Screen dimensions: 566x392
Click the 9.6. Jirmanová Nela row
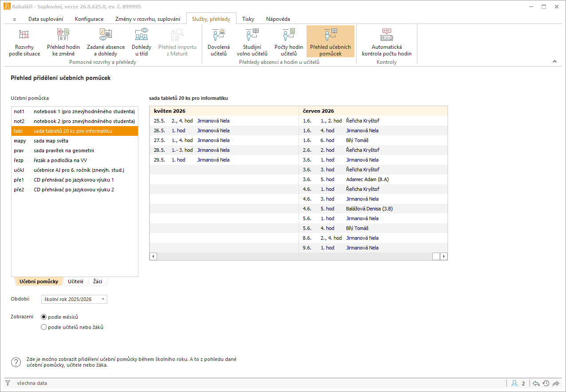[x=373, y=248]
